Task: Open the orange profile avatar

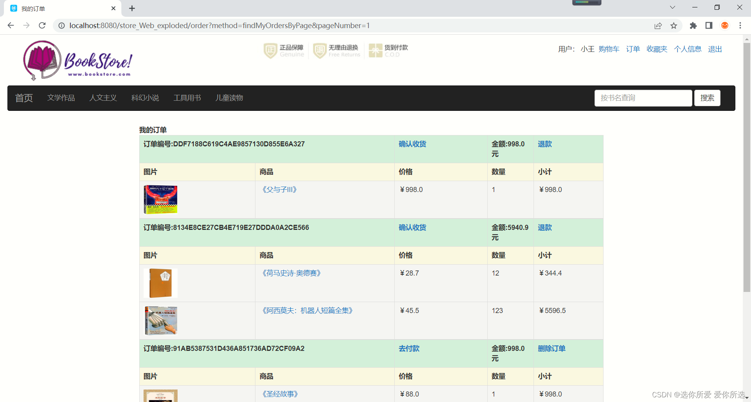Action: coord(725,26)
